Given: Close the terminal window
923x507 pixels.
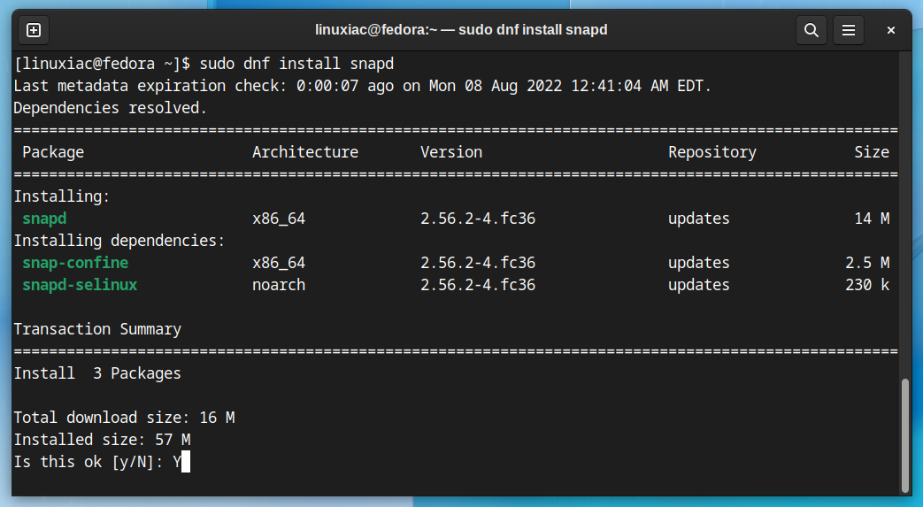Looking at the screenshot, I should point(890,30).
